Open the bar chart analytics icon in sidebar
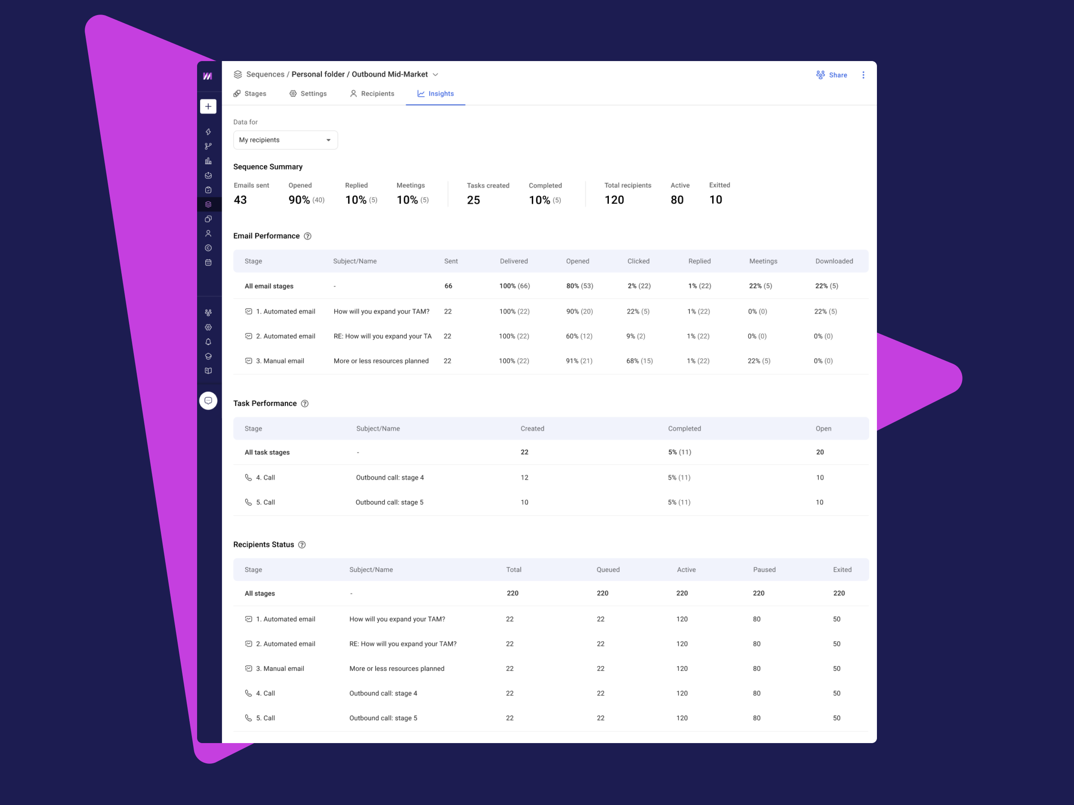The image size is (1074, 805). point(208,160)
